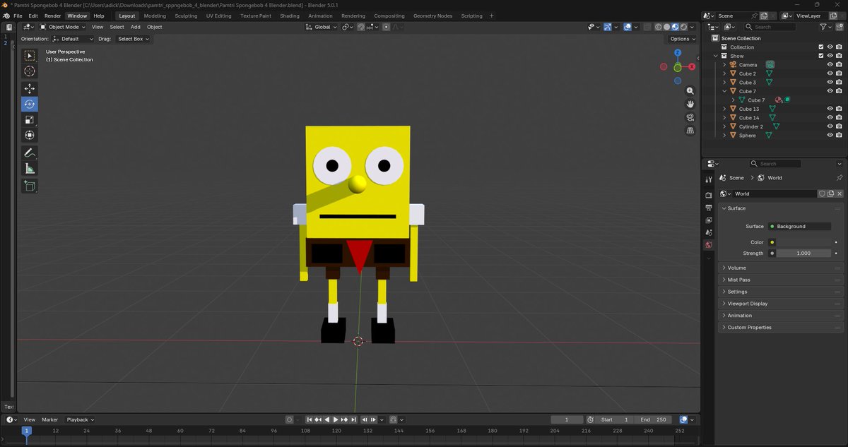Select the Transform tool
The width and height of the screenshot is (848, 447).
pyautogui.click(x=30, y=135)
